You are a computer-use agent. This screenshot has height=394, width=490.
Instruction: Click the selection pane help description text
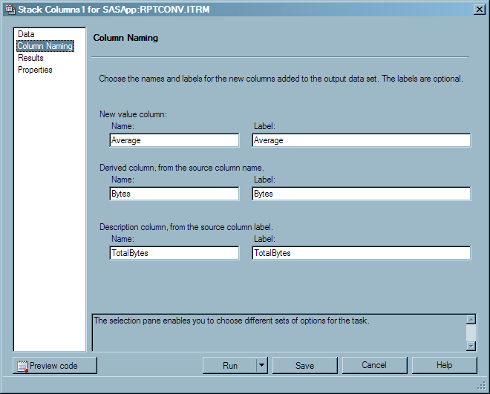[x=232, y=321]
